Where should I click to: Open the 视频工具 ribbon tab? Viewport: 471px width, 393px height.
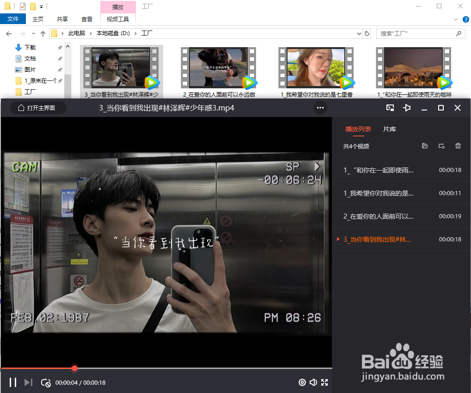click(118, 19)
